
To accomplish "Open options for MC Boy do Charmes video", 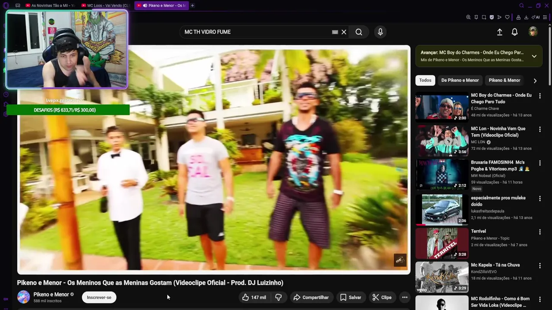I will point(539,96).
